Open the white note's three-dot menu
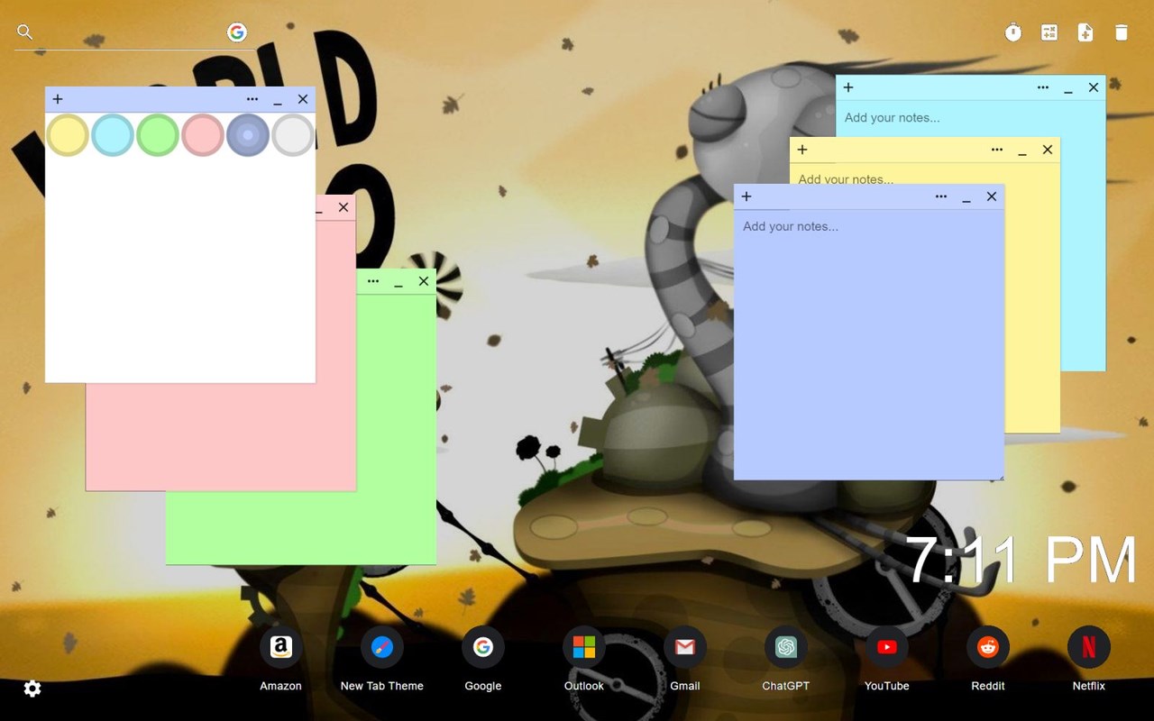 tap(252, 99)
